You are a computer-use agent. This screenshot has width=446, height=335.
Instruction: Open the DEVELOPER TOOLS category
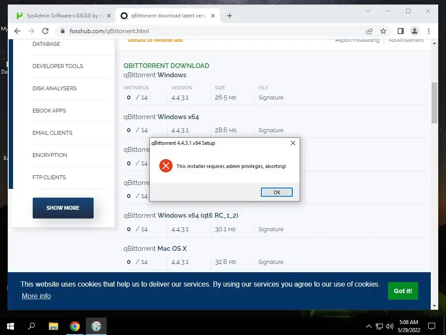click(58, 66)
